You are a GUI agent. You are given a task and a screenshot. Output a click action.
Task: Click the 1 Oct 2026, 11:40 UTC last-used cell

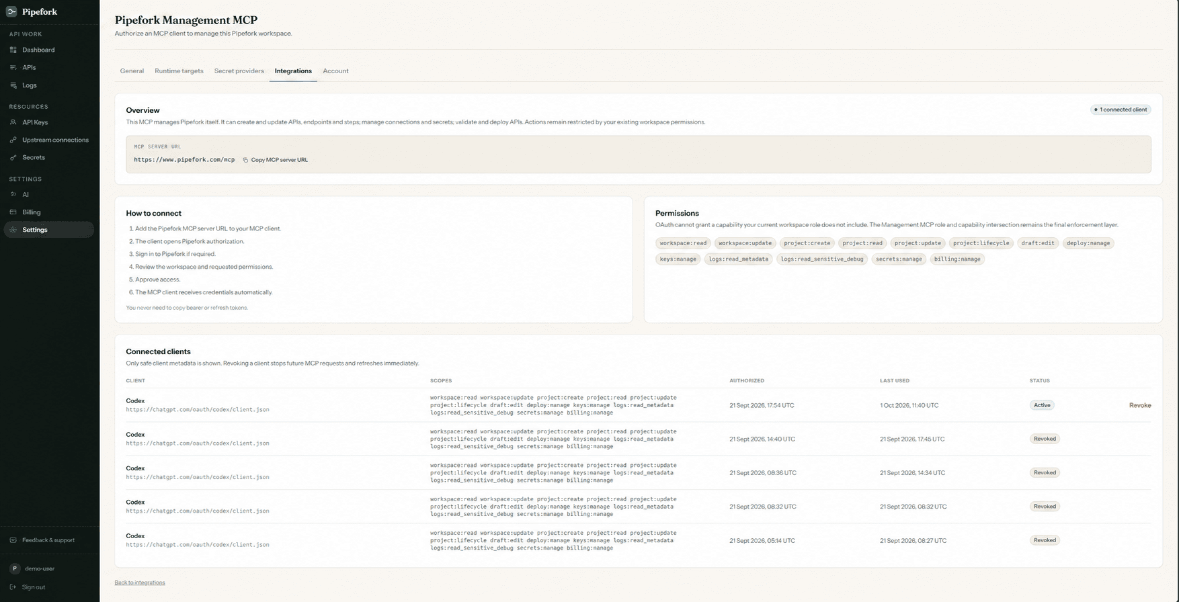909,405
